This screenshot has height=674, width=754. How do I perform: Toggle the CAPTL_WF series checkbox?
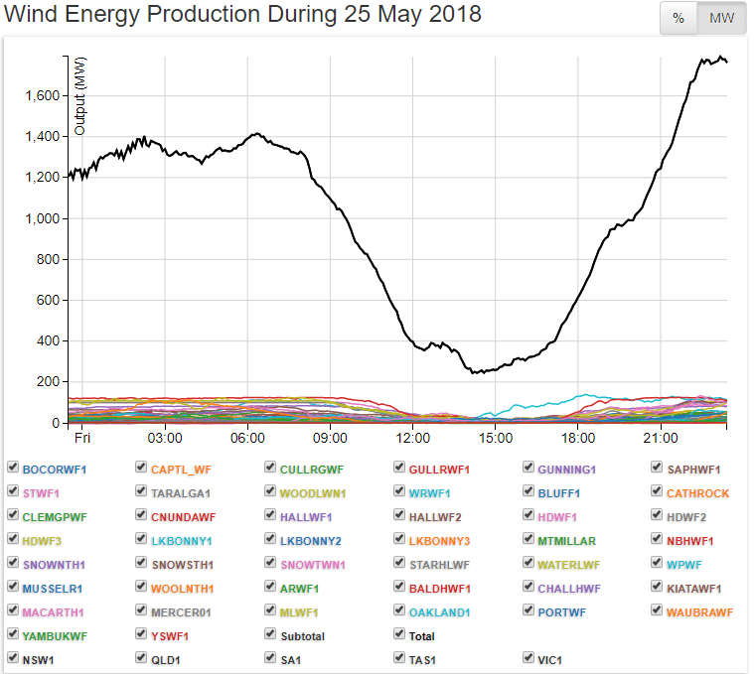click(x=142, y=469)
